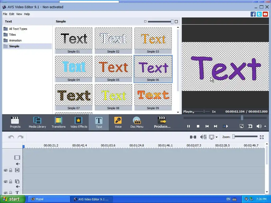The width and height of the screenshot is (271, 203).
Task: Open the Disc Menu section
Action: click(x=137, y=122)
